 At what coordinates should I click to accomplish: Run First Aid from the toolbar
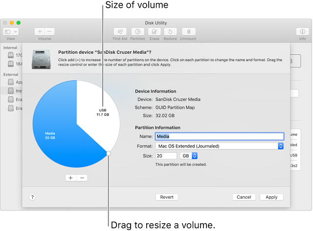click(x=120, y=31)
